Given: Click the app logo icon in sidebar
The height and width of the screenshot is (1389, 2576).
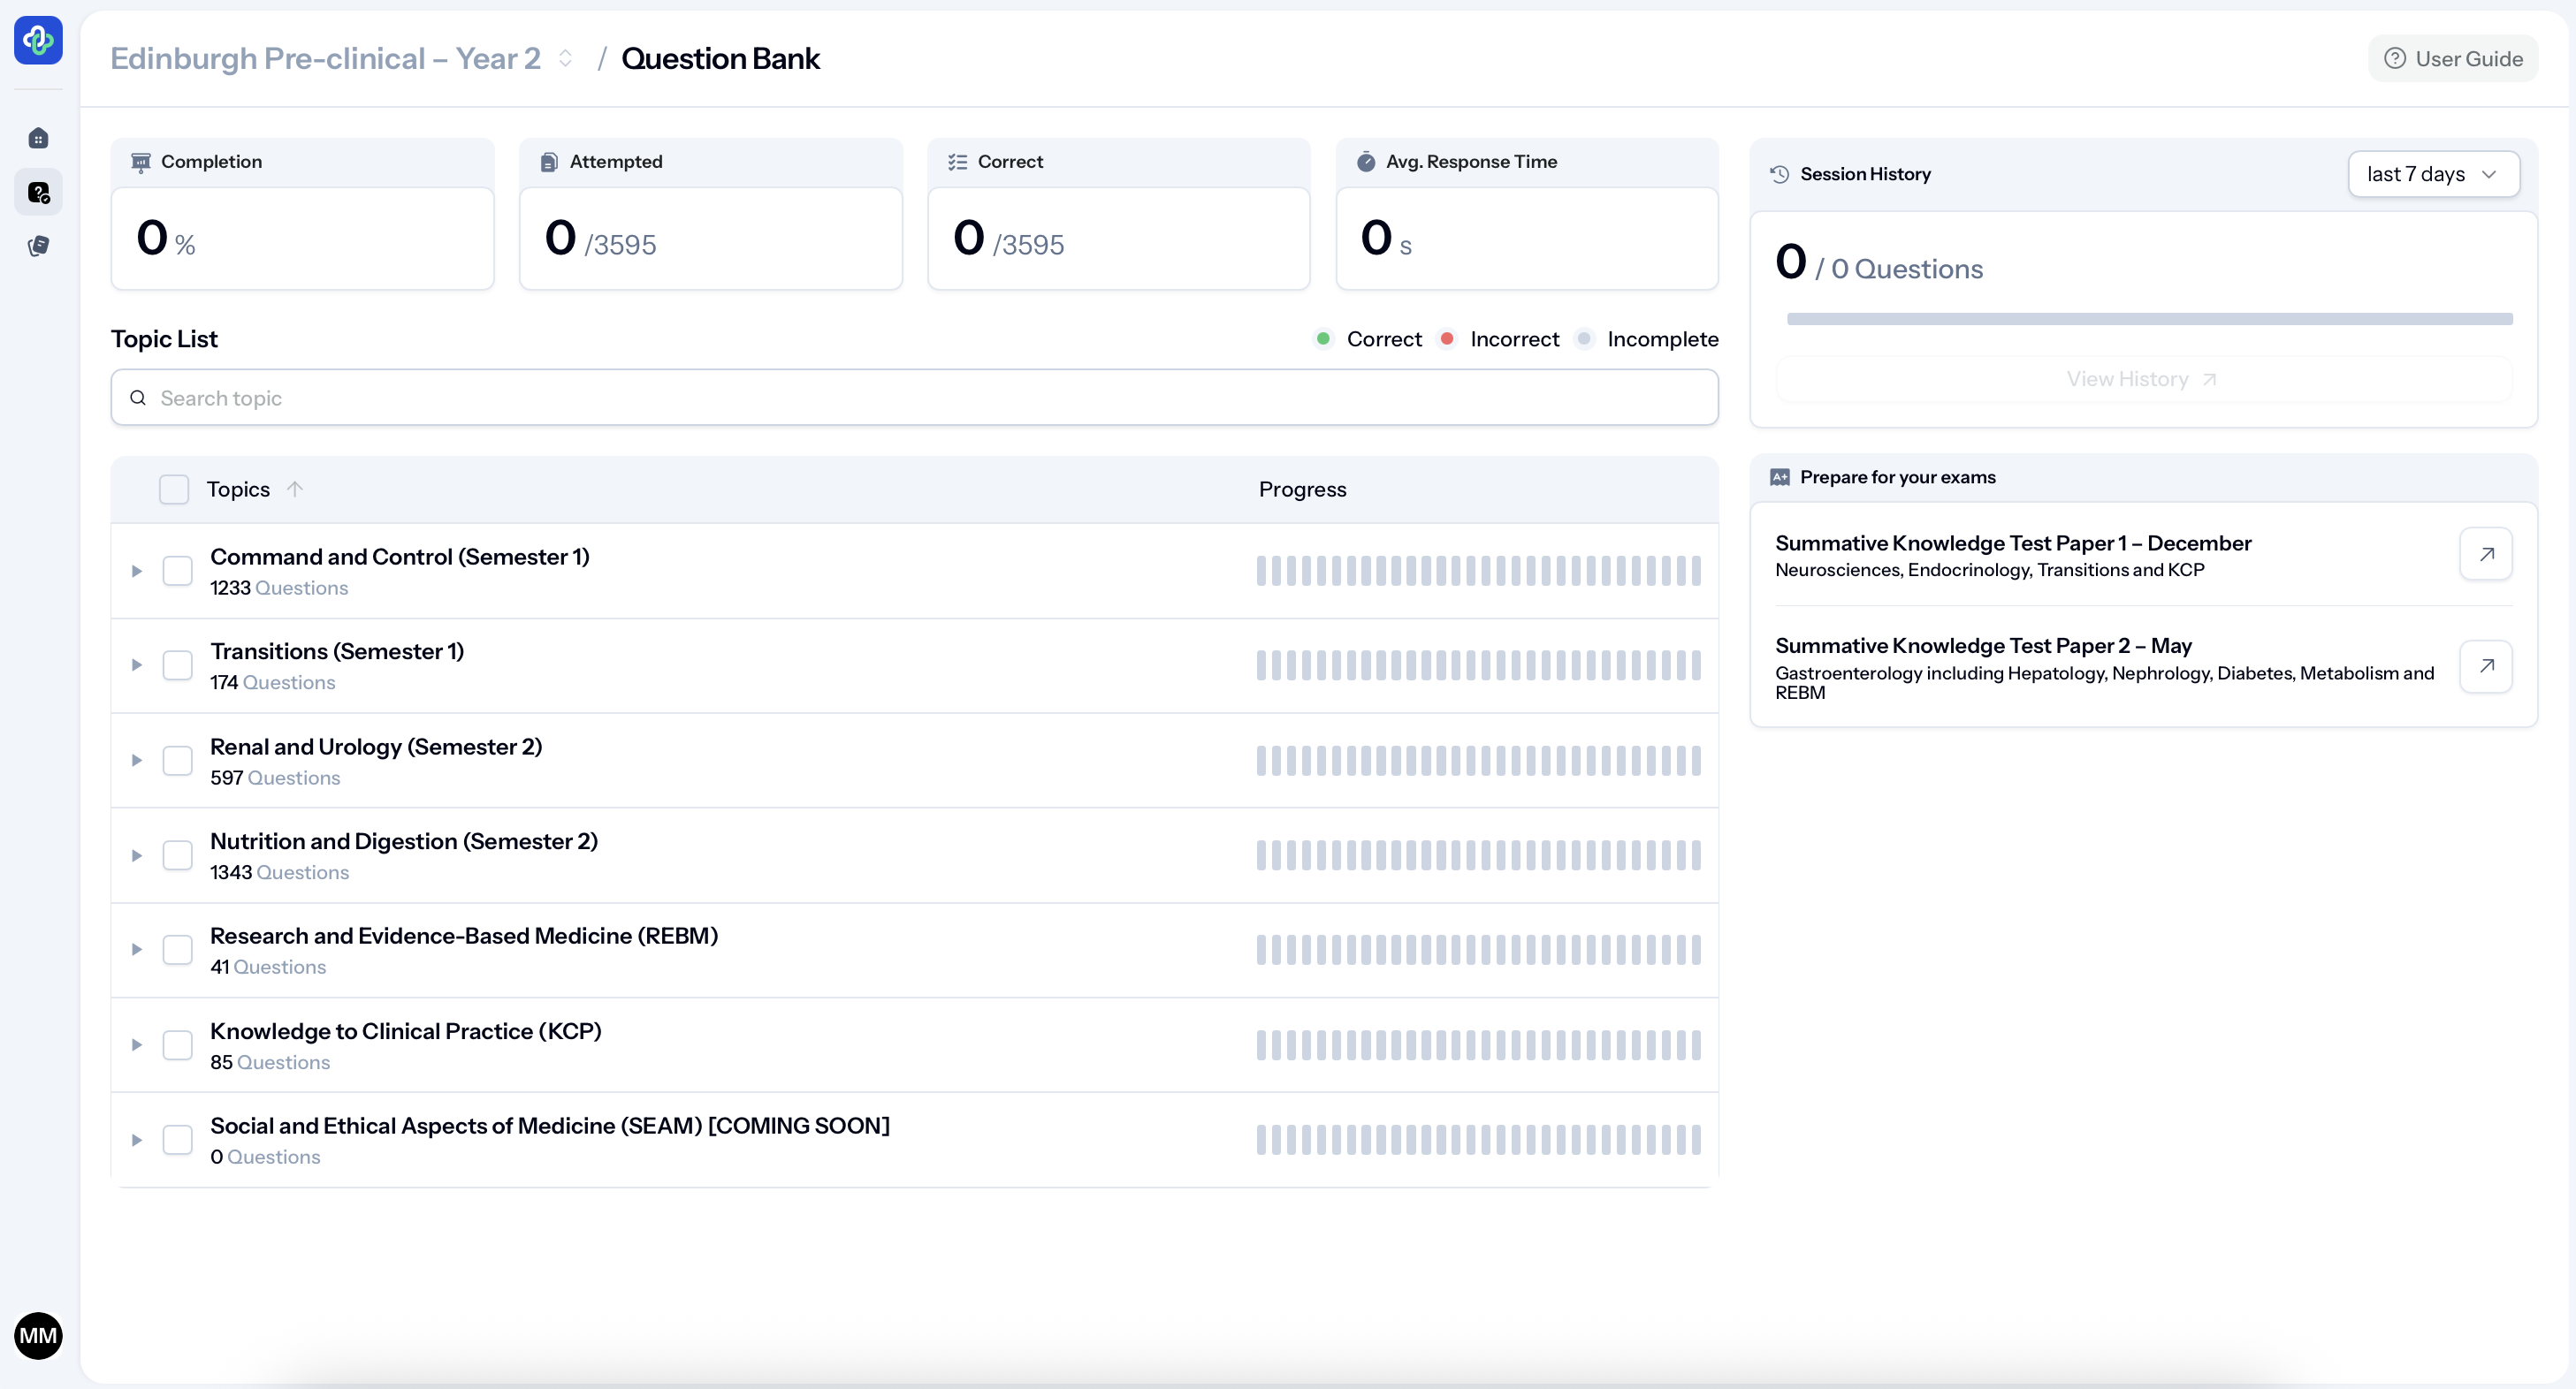Looking at the screenshot, I should (x=38, y=40).
